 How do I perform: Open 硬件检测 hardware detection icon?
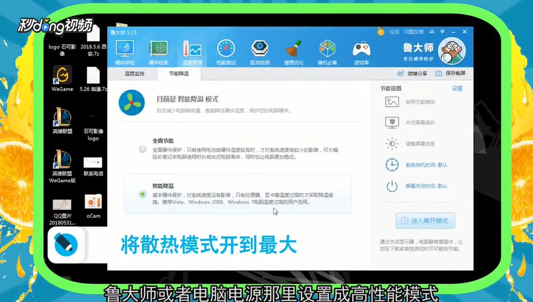[159, 52]
